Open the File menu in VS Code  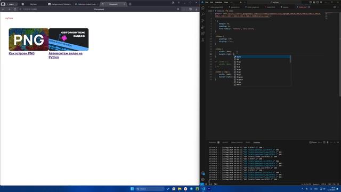(207, 2)
